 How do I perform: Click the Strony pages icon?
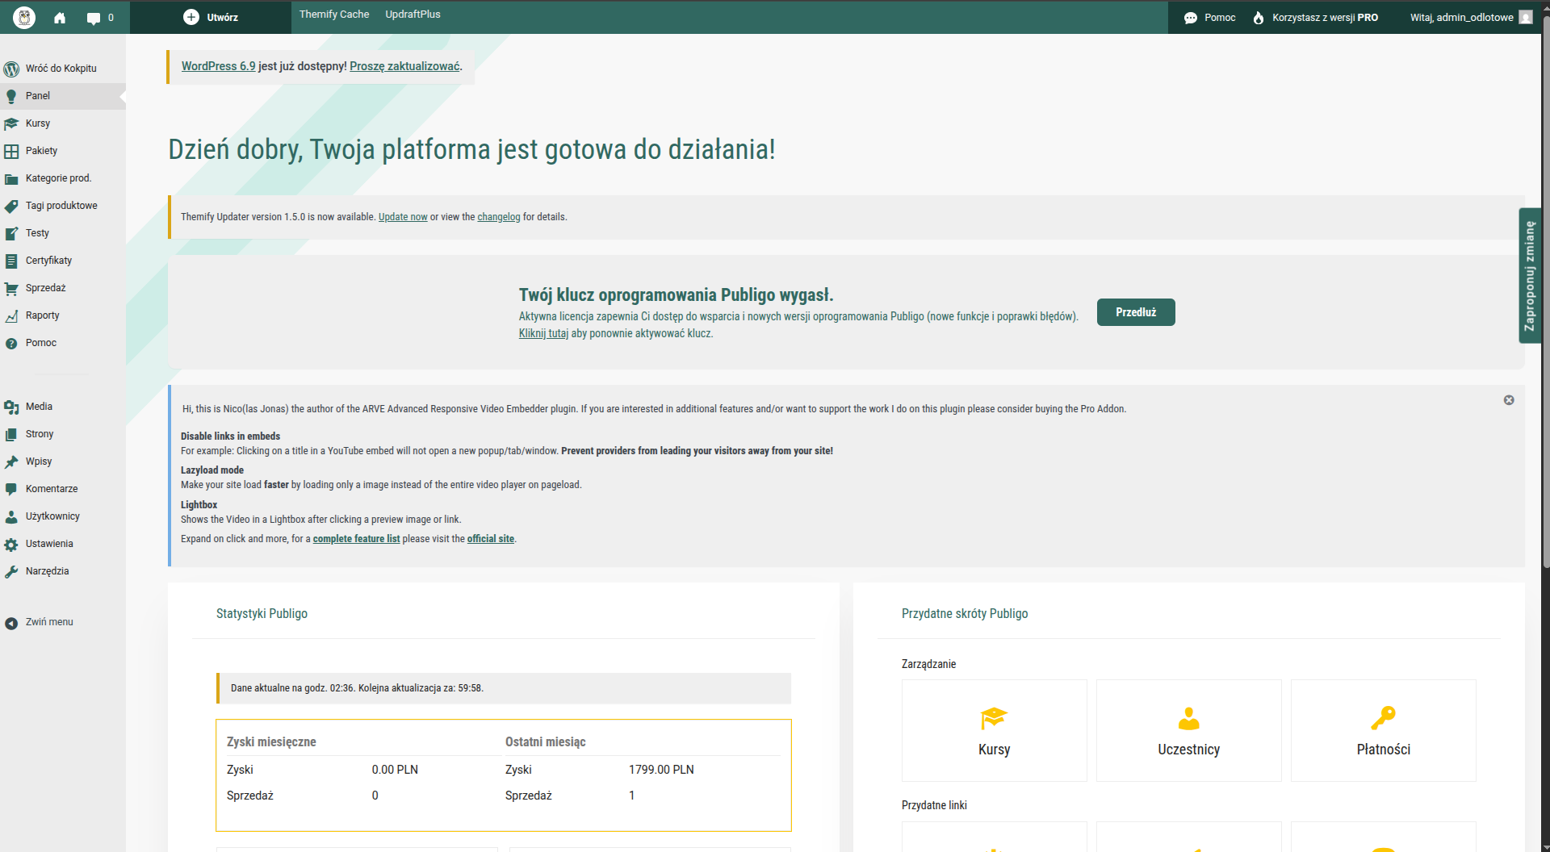point(11,435)
